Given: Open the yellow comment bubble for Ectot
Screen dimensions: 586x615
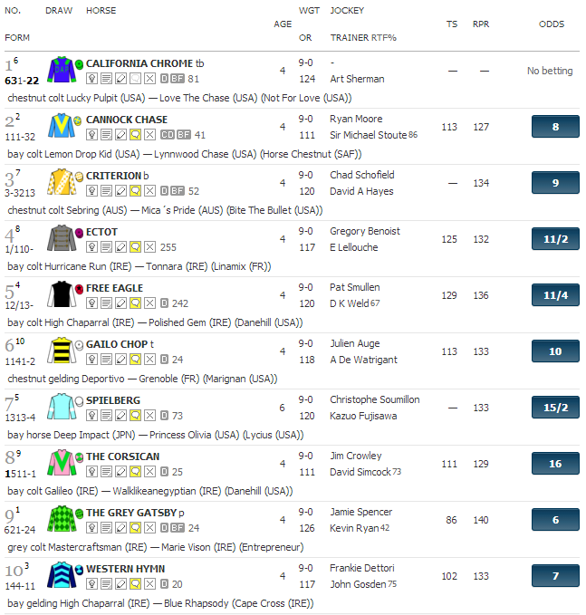Looking at the screenshot, I should click(135, 247).
